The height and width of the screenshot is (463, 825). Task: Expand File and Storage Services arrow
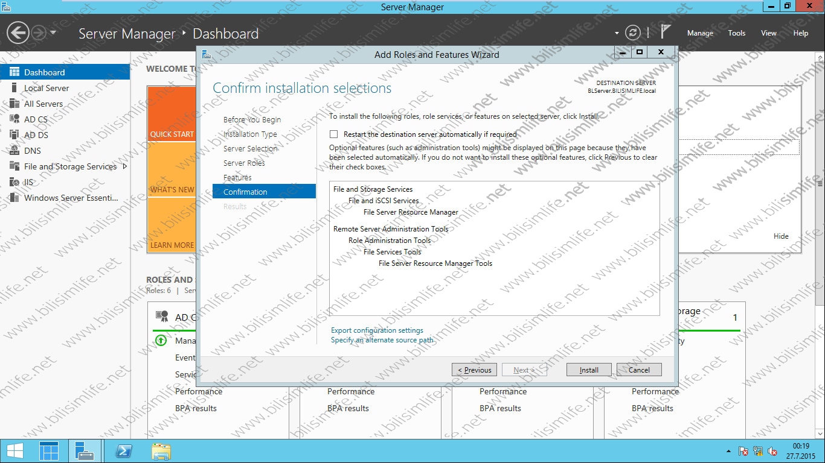125,166
